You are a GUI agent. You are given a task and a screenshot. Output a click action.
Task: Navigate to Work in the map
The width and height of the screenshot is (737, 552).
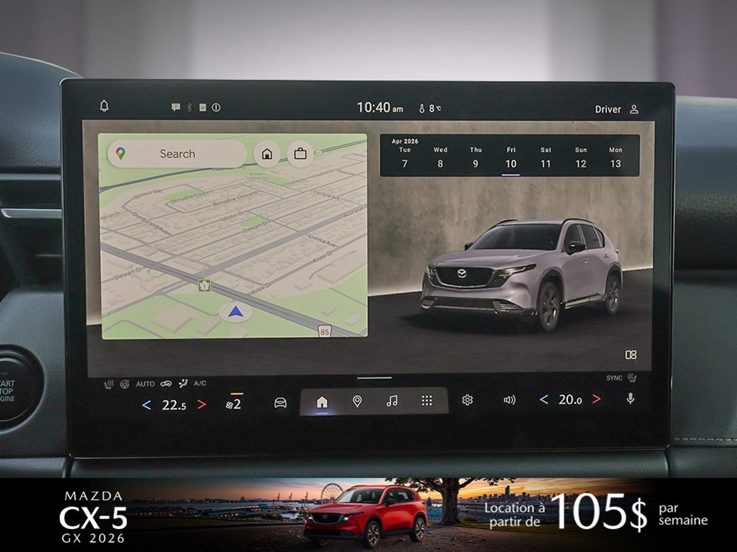click(x=300, y=154)
